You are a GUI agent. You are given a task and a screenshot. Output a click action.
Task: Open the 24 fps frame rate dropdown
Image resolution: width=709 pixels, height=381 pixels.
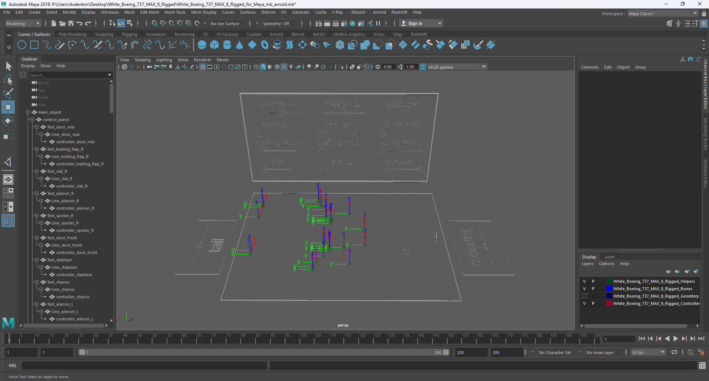tap(648, 353)
